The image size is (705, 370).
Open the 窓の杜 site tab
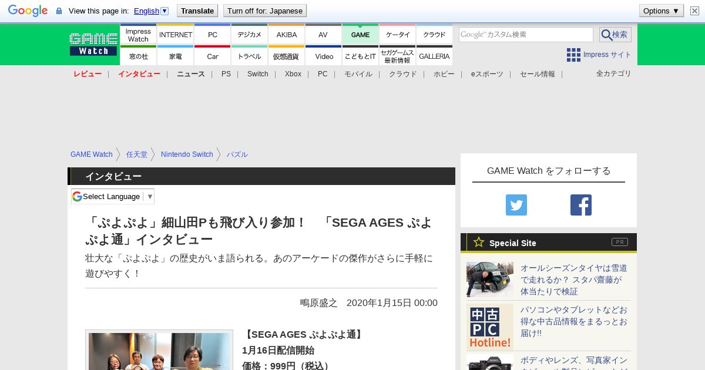(x=138, y=55)
